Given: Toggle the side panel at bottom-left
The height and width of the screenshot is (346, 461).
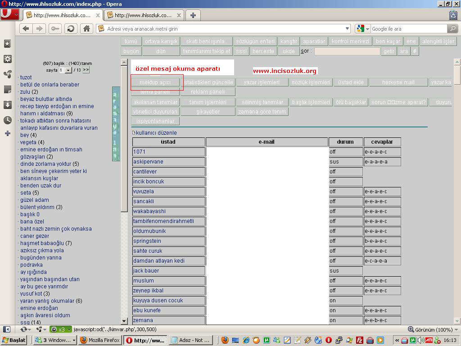Looking at the screenshot, I should tap(7, 329).
